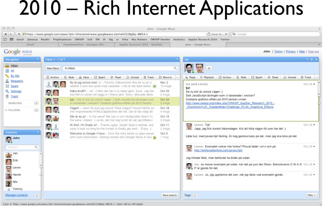The width and height of the screenshot is (323, 206).
Task: Click Spam in the wave panel toolbar
Action: tap(257, 77)
